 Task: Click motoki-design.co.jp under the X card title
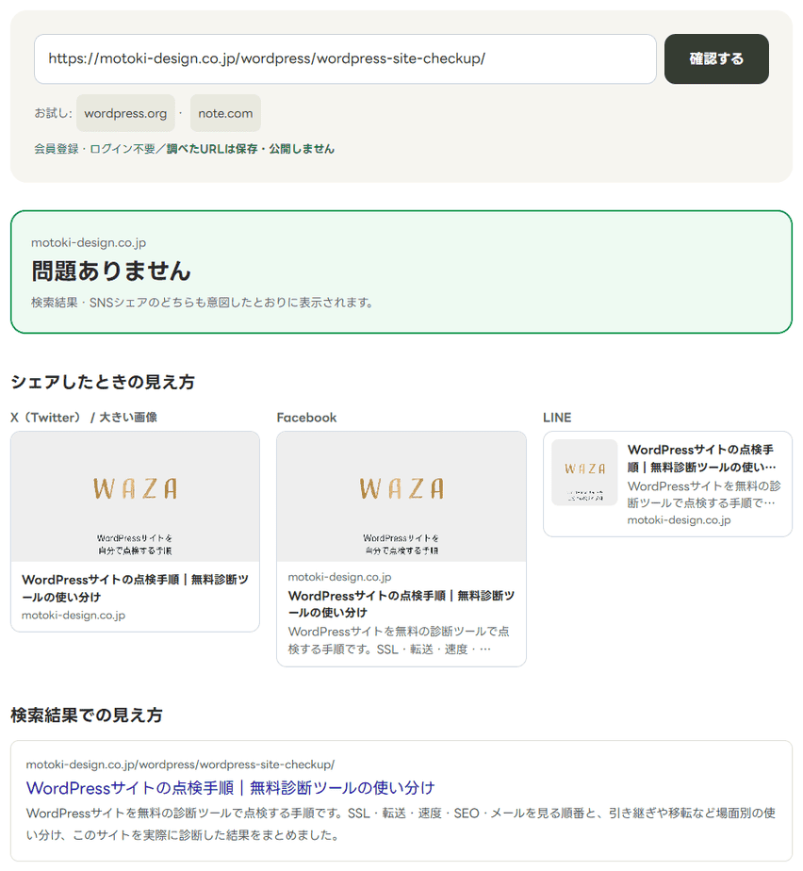click(74, 616)
